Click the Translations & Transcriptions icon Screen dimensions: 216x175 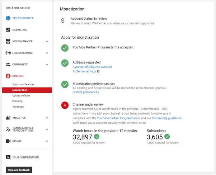click(8, 129)
